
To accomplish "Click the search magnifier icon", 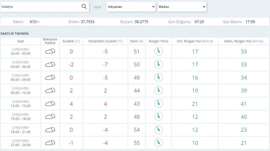I will pos(84,7).
